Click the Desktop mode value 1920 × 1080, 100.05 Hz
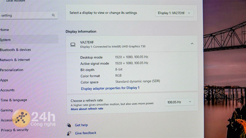 tap(132, 57)
